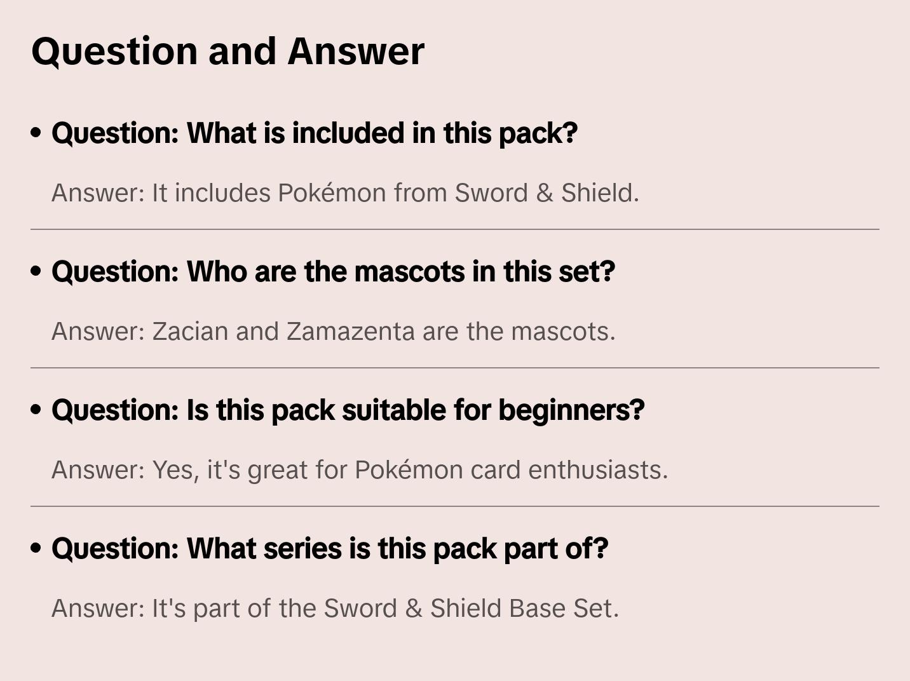This screenshot has width=910, height=681.
Task: Click the word "enthusiasts" in the answer
Action: pyautogui.click(x=598, y=470)
